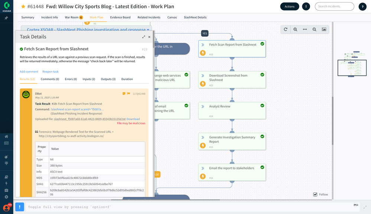Open the three-dot more options menu

[x=306, y=6]
